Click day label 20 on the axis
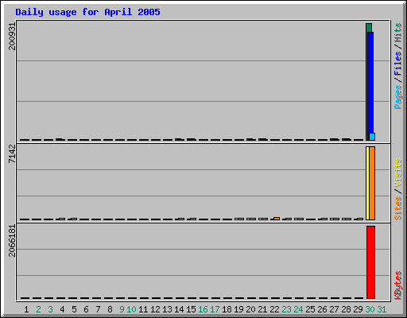Viewport: 407px width, 318px height. tap(250, 309)
